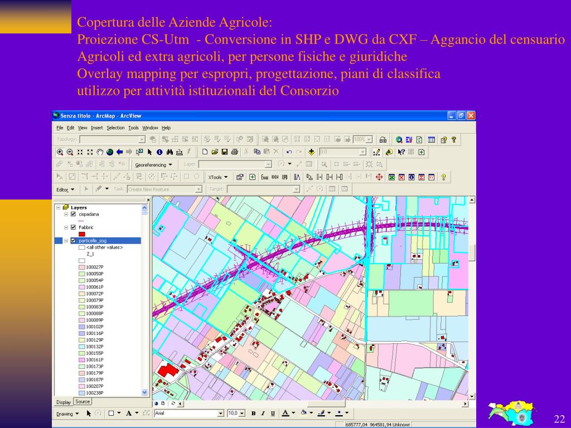Collapse the cispadana layer legend
This screenshot has height=428, width=571.
[x=66, y=215]
